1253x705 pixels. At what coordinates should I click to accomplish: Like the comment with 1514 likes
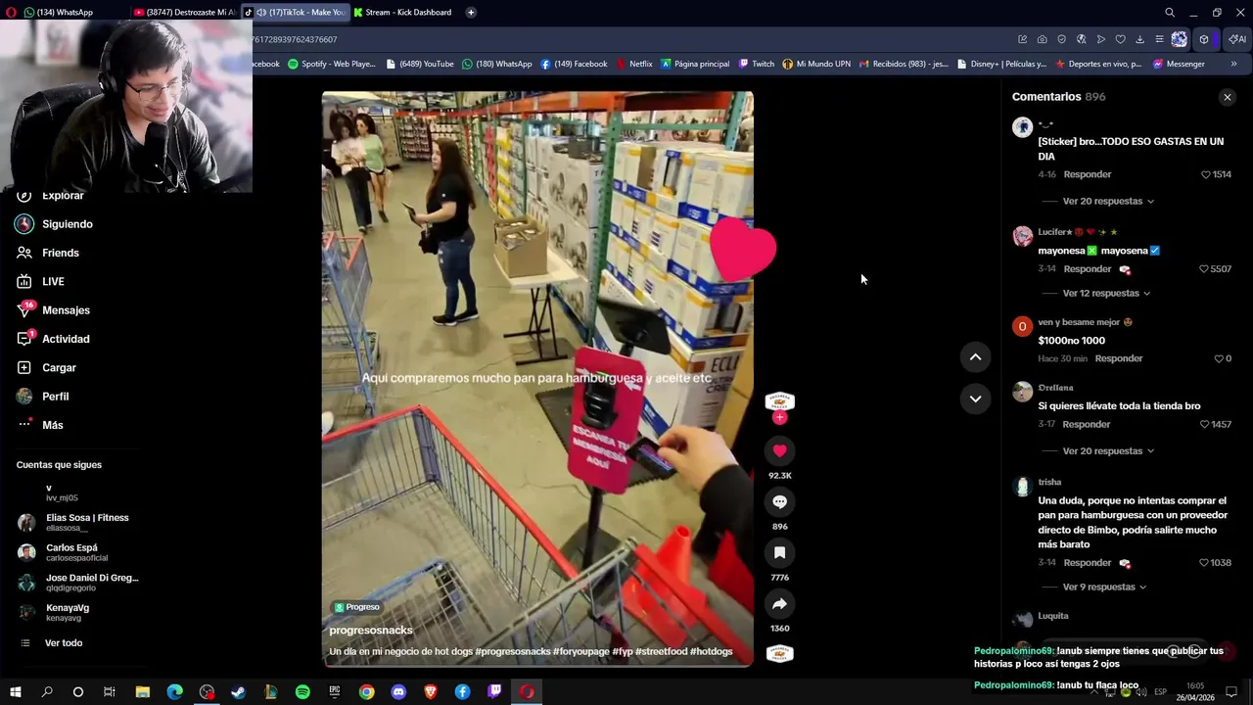point(1206,174)
